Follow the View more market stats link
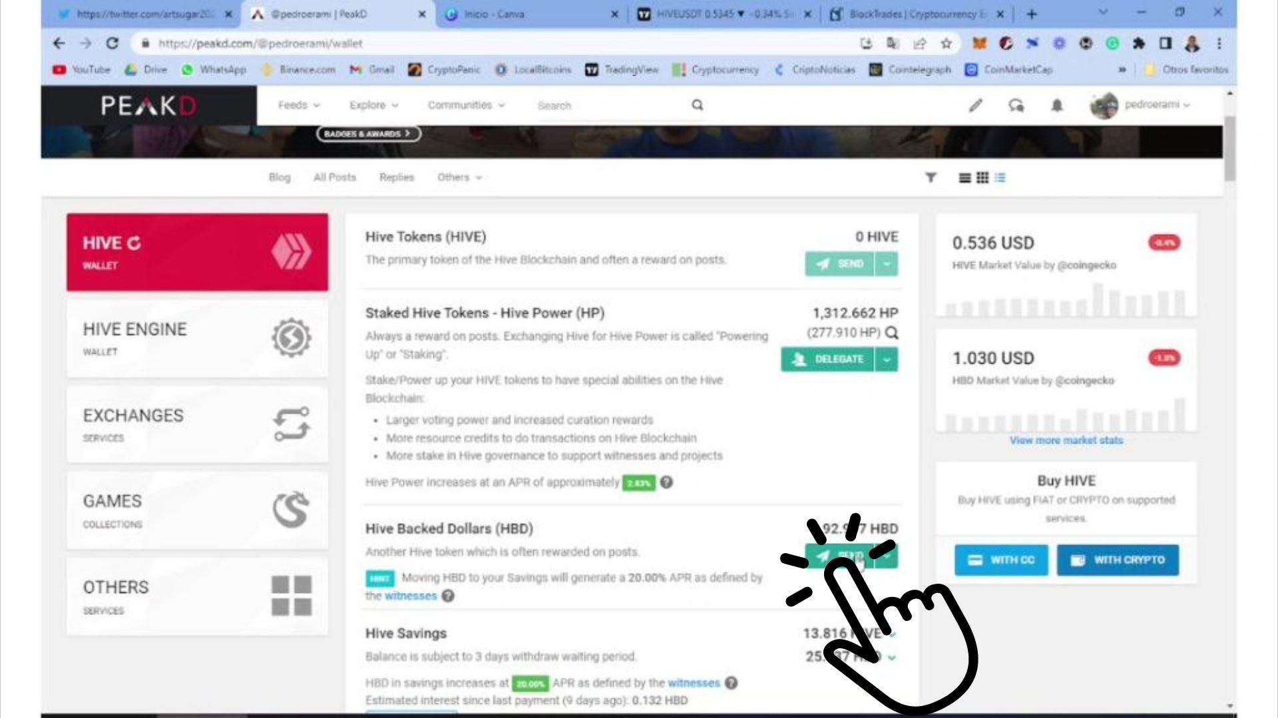Image resolution: width=1278 pixels, height=718 pixels. (1066, 440)
